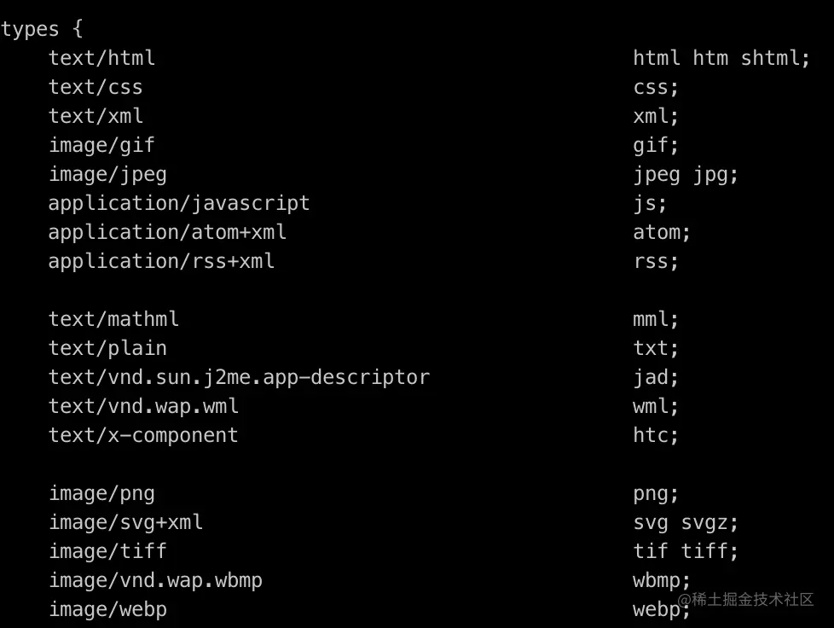Click the 'txt;' extension text

pyautogui.click(x=655, y=348)
